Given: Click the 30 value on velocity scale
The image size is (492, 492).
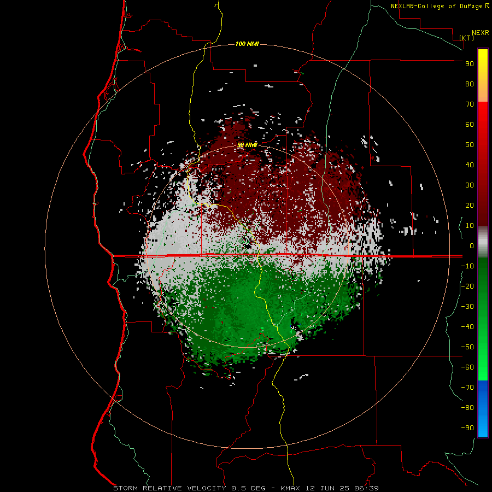Looking at the screenshot, I should tap(470, 185).
